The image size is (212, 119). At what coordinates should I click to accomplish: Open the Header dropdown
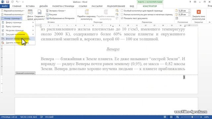click(13, 11)
